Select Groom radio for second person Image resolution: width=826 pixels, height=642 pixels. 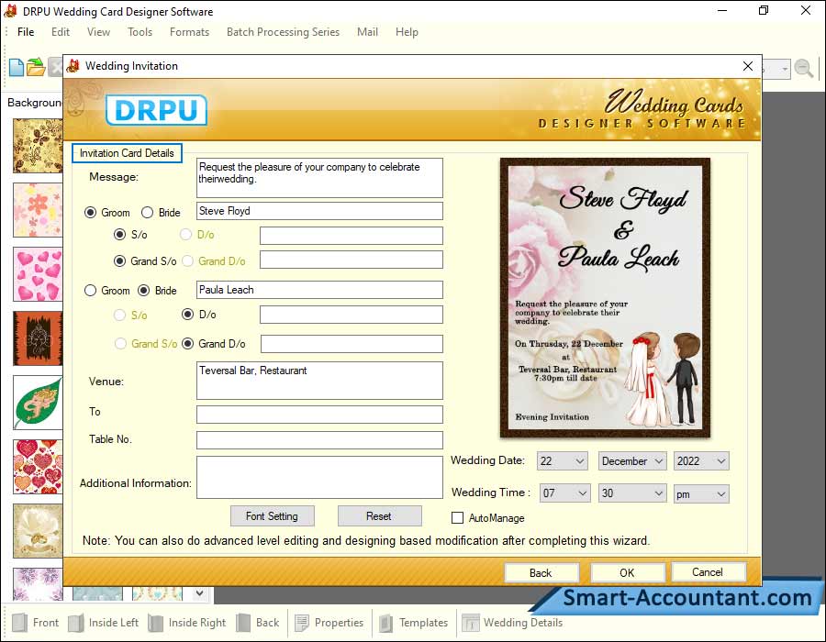91,291
